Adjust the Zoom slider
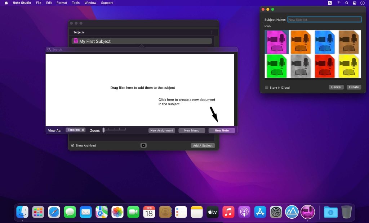Viewport: 369px width, 223px height. 104,130
